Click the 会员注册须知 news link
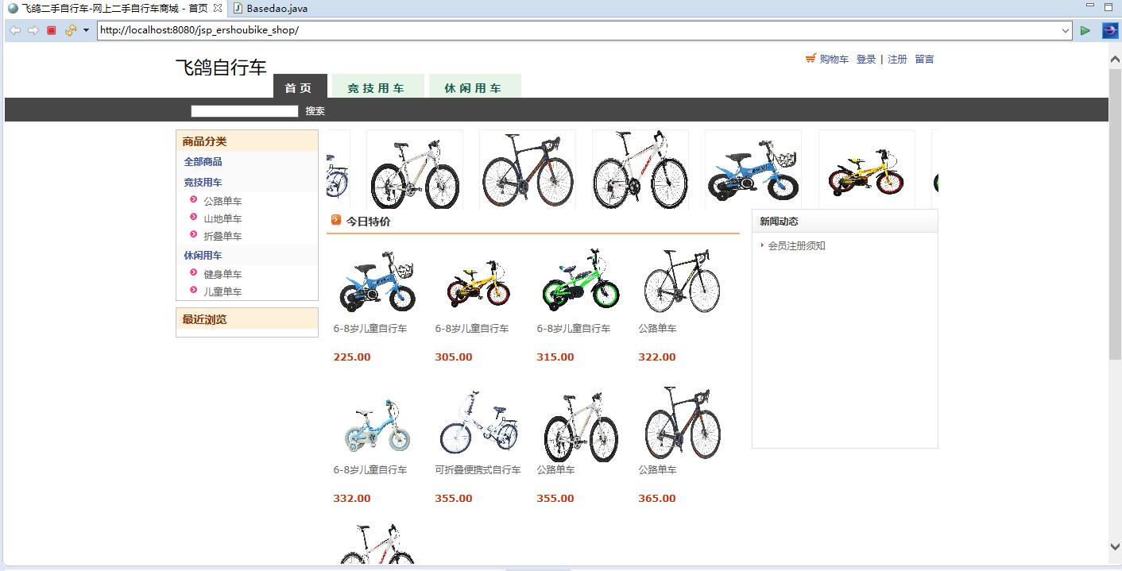 796,245
